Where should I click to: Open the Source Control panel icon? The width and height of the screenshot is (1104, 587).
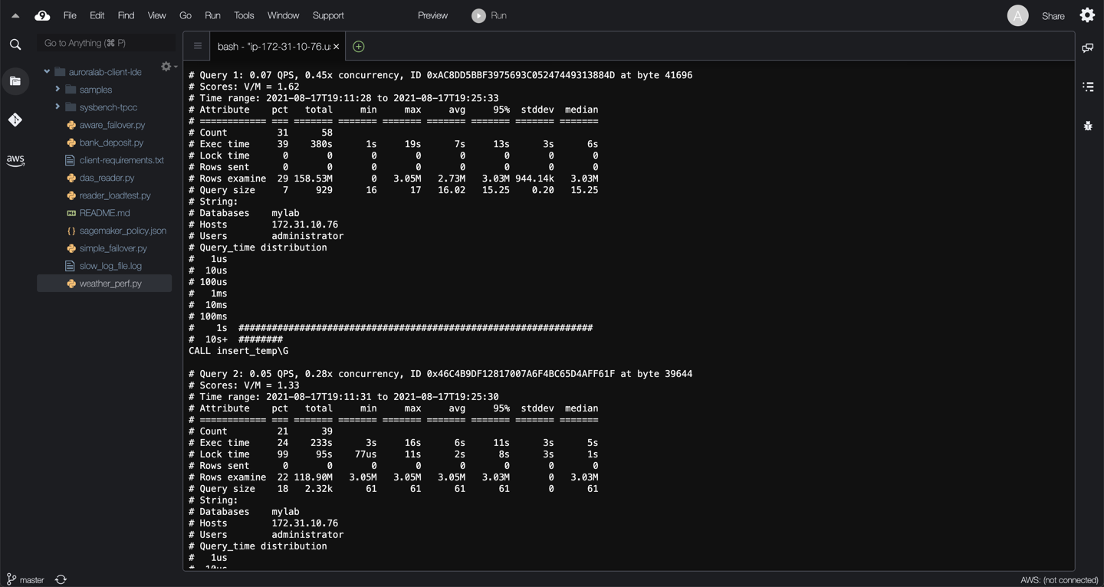(15, 120)
